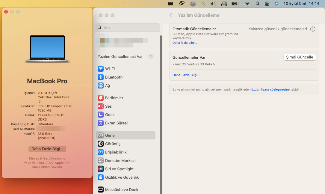Click the Ara search field
This screenshot has width=325, height=194.
[128, 28]
